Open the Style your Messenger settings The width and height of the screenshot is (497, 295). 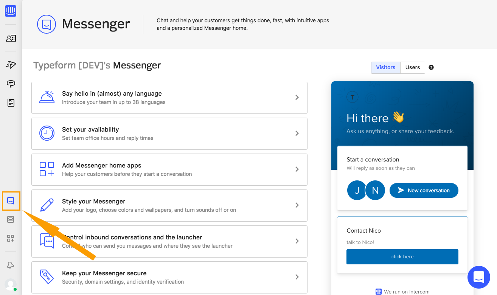[x=169, y=205]
